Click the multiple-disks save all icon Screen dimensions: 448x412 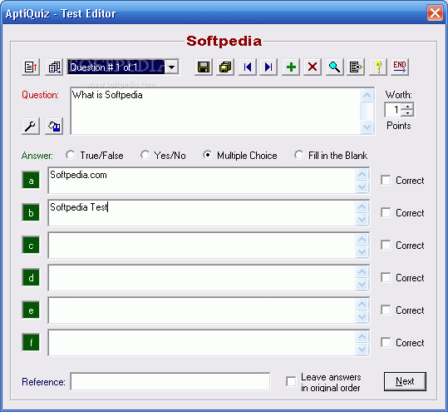click(225, 67)
